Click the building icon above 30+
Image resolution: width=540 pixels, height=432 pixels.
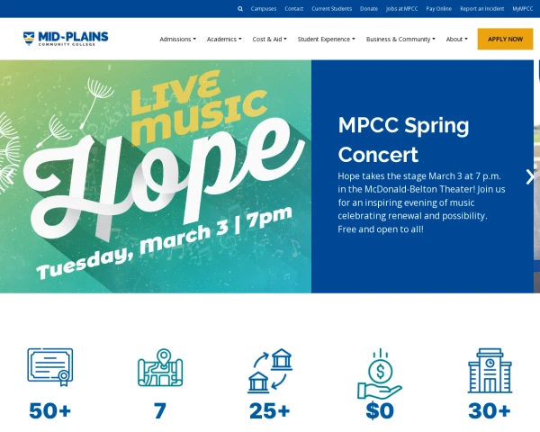point(490,369)
